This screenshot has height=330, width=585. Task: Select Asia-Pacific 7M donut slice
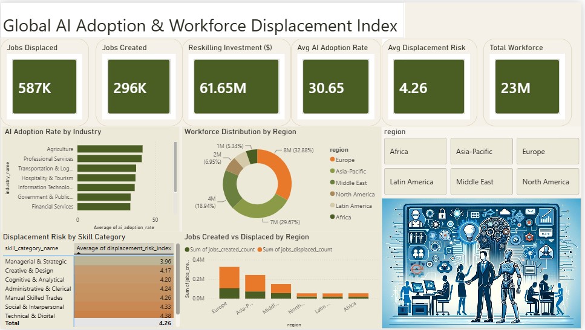click(x=261, y=208)
